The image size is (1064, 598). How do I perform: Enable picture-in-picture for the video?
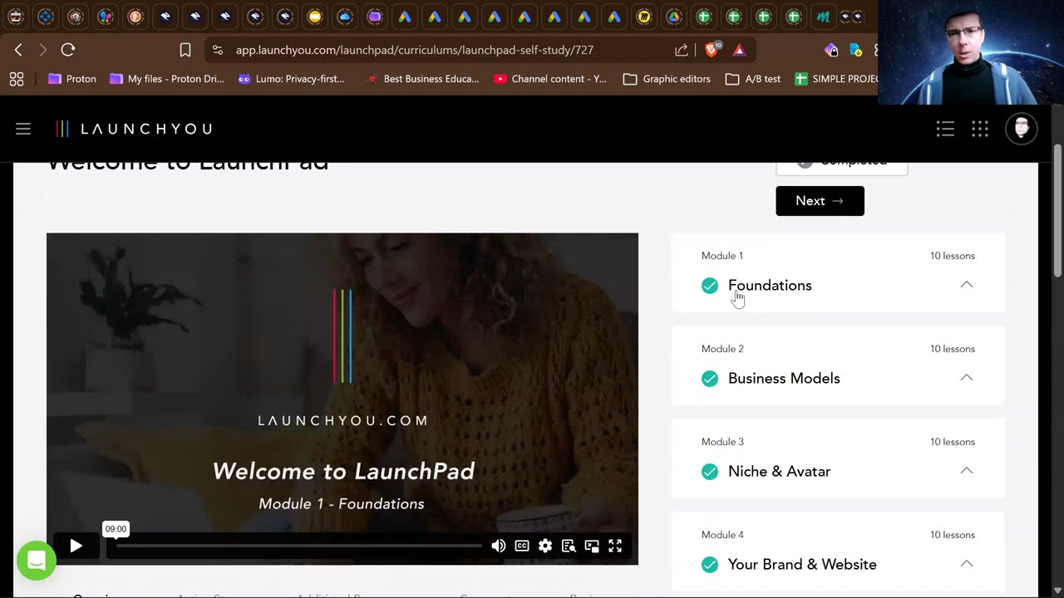[592, 546]
